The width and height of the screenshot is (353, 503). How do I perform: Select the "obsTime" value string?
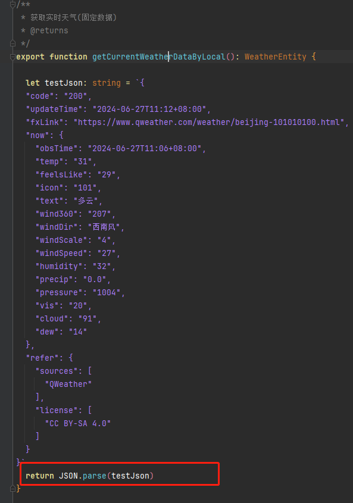click(145, 149)
